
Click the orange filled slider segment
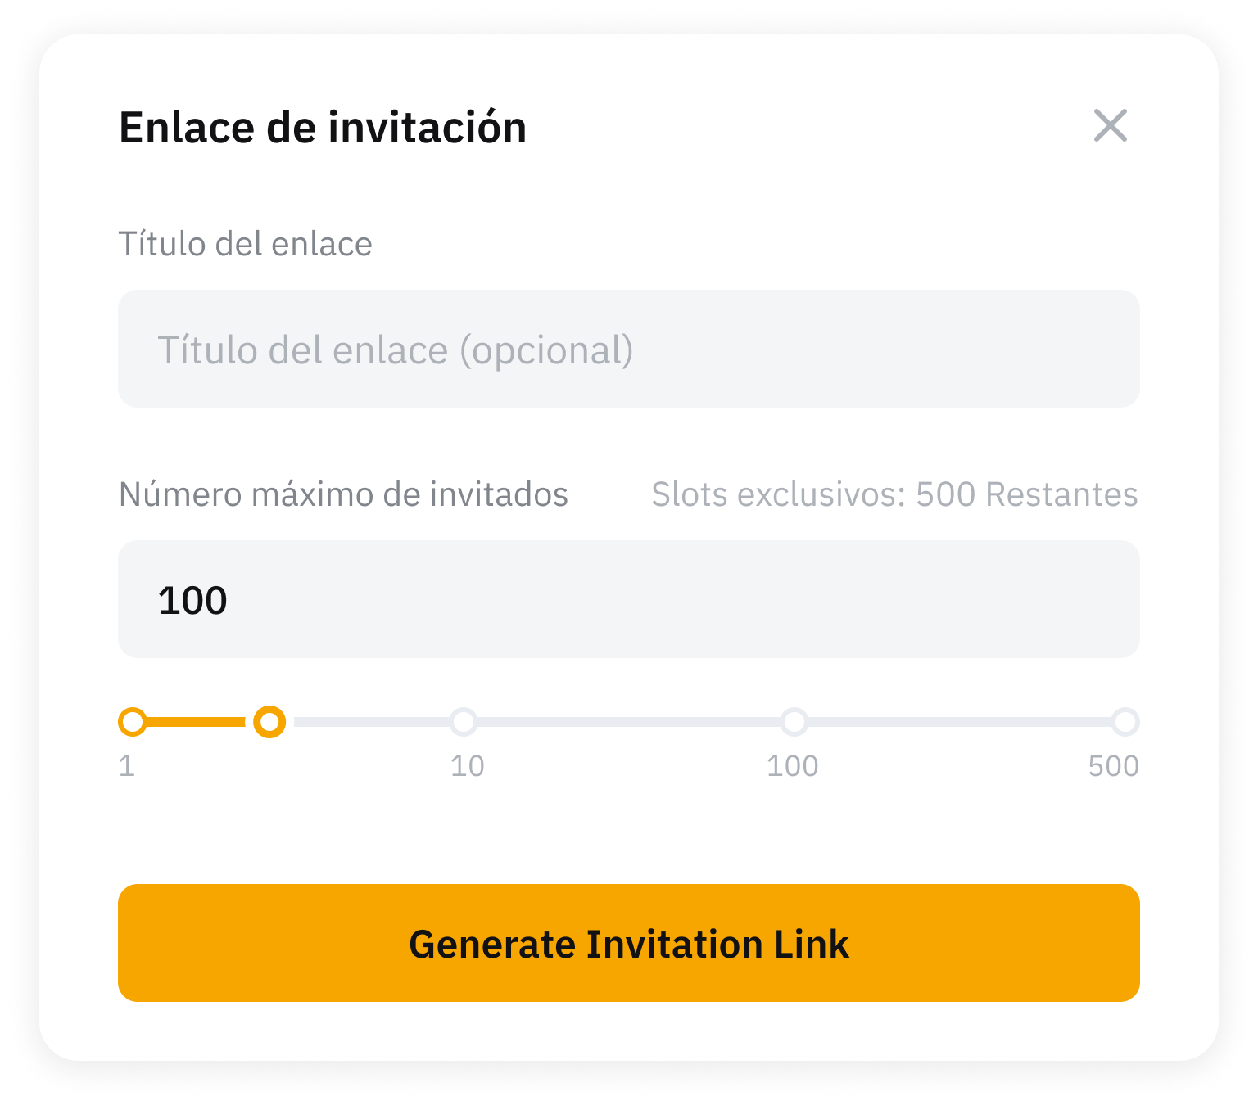(x=197, y=722)
